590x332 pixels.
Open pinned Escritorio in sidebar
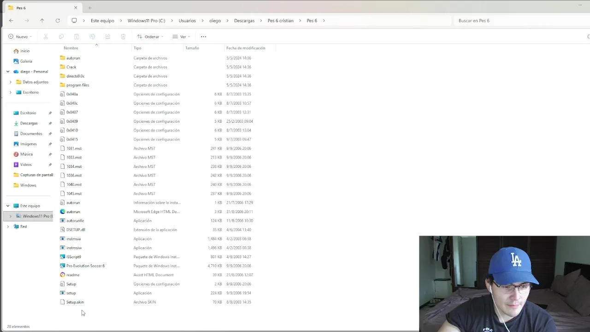click(28, 113)
